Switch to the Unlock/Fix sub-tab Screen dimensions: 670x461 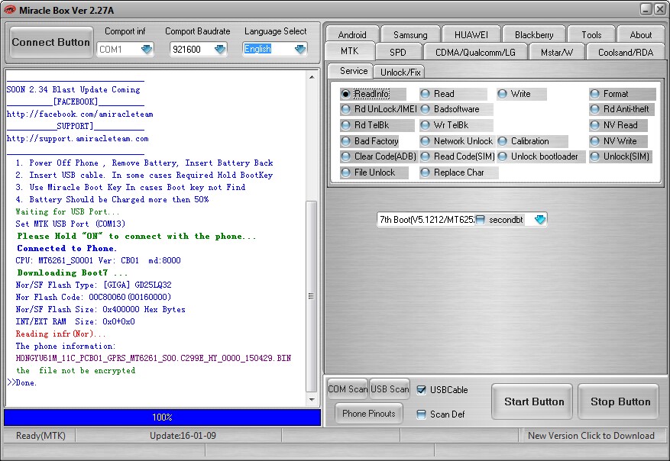pyautogui.click(x=400, y=73)
